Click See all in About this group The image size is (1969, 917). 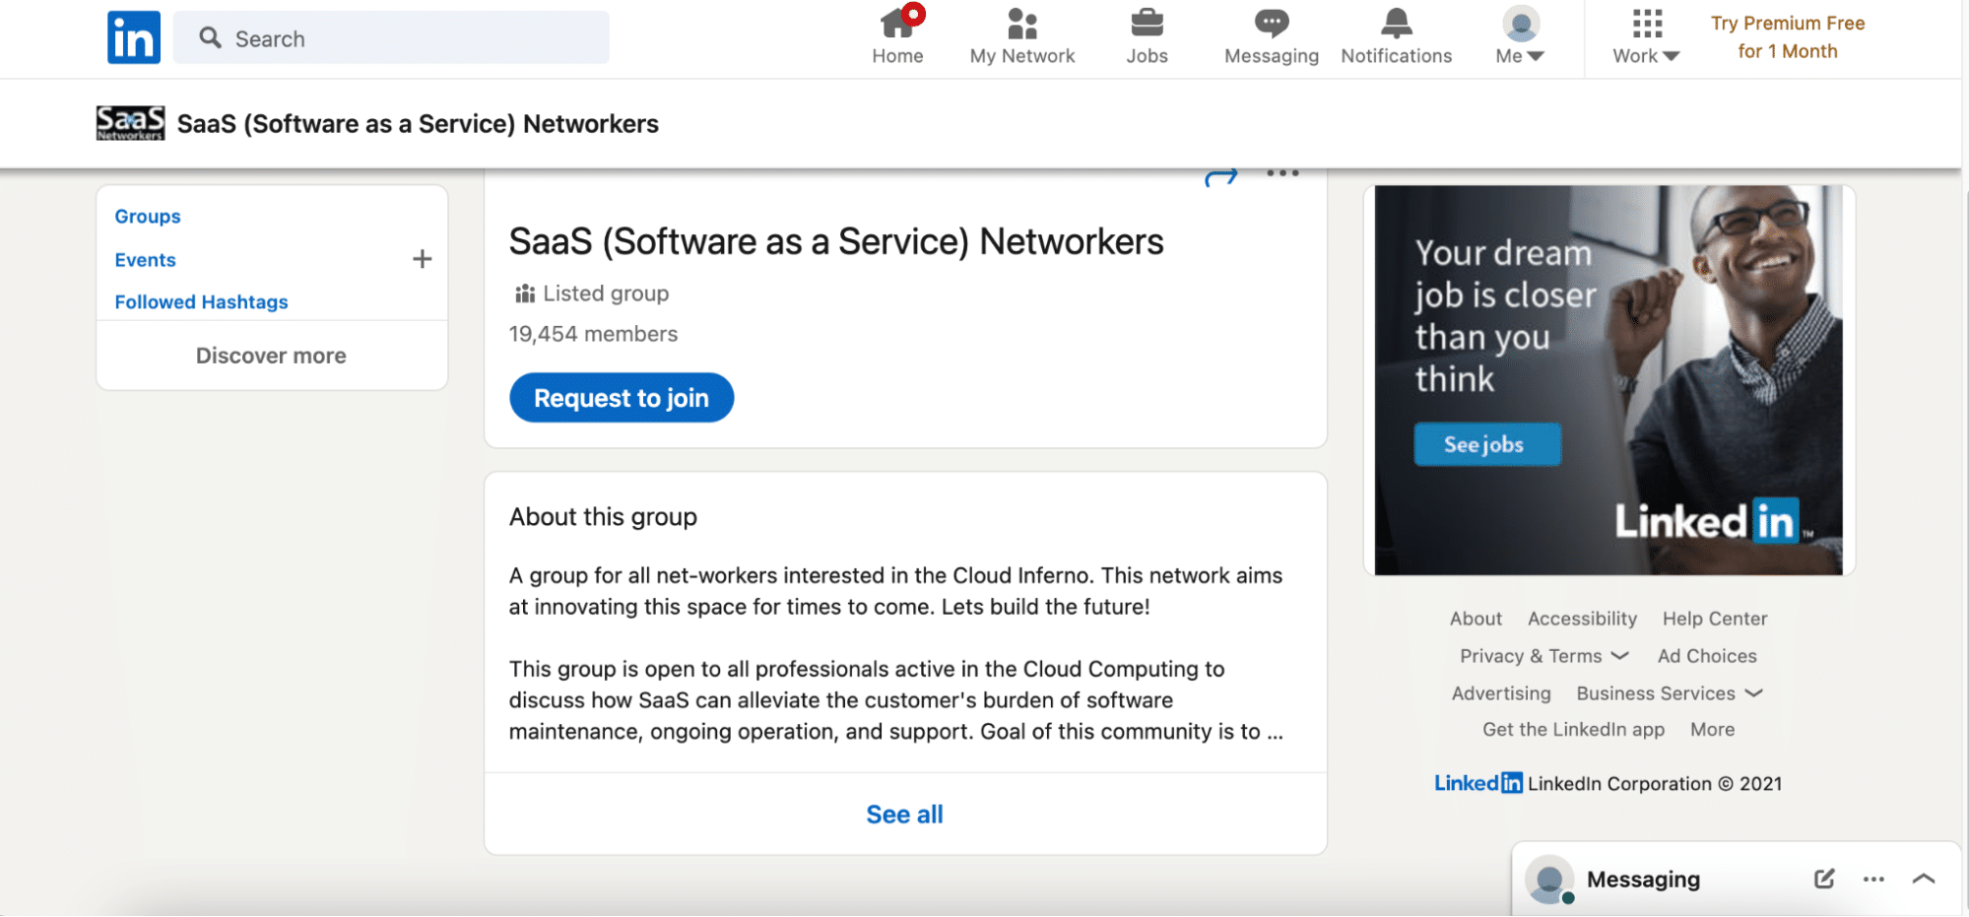click(903, 814)
